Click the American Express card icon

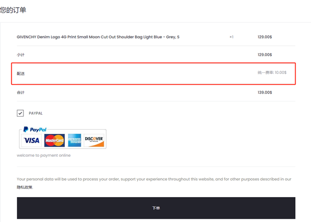pyautogui.click(x=74, y=141)
